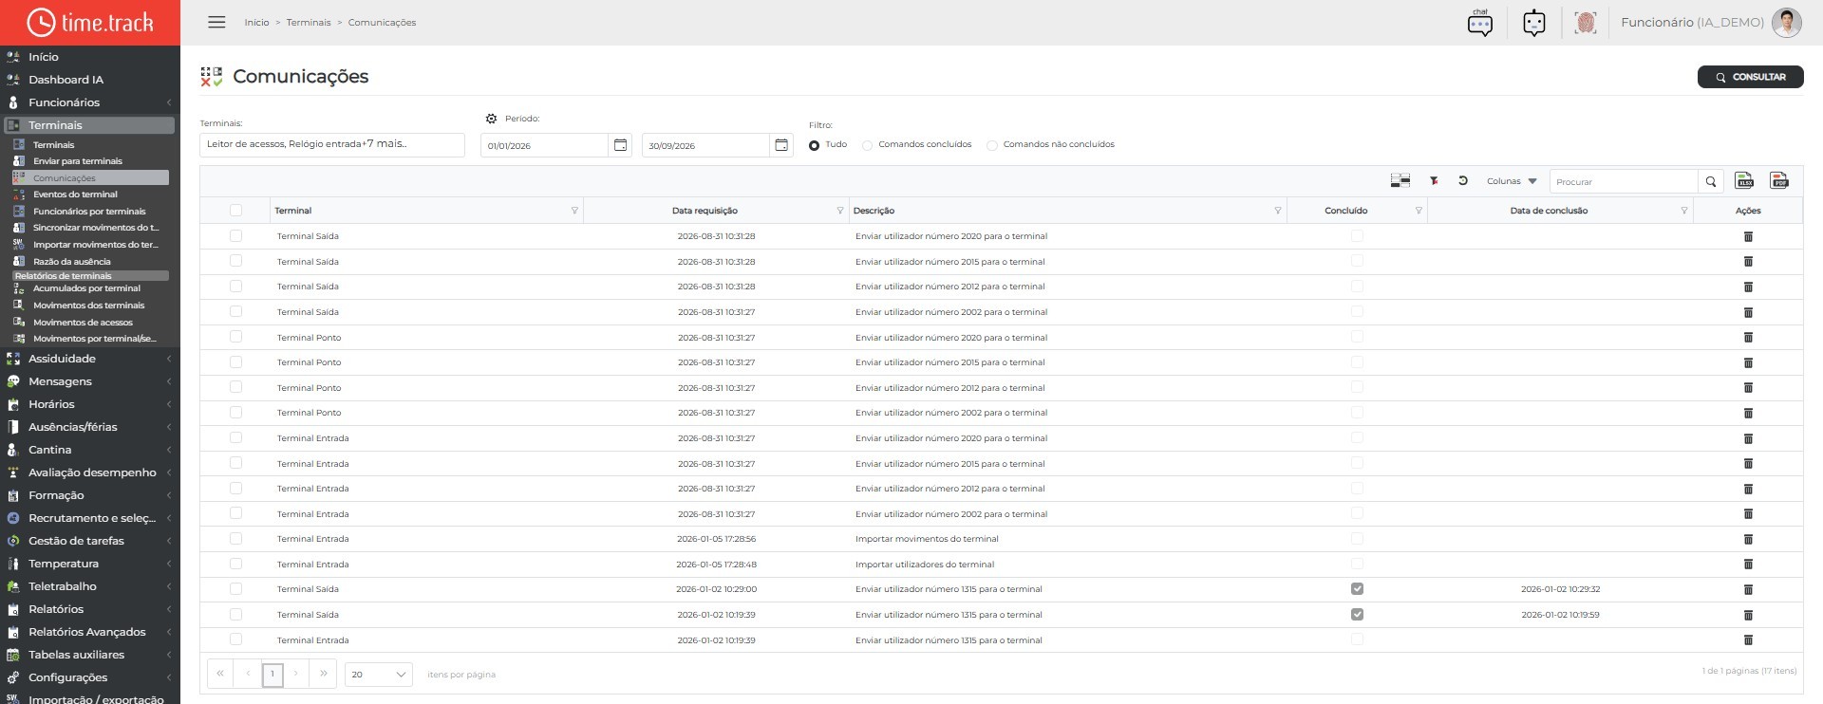
Task: Expand the Horários sidebar menu
Action: pos(90,404)
